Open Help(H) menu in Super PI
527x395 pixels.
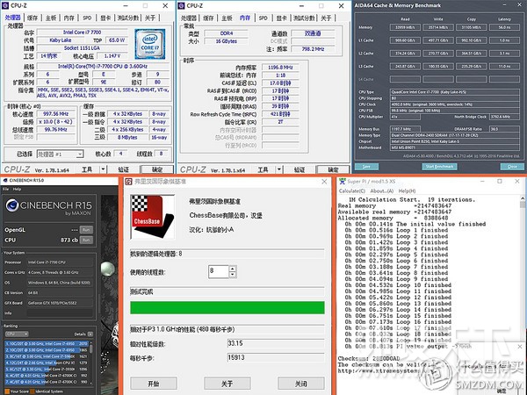407,190
